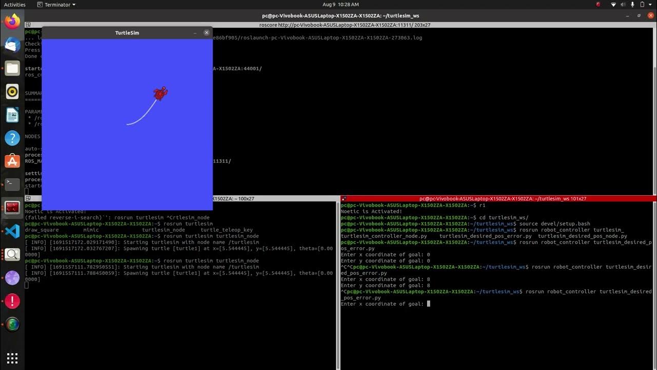Image resolution: width=657 pixels, height=370 pixels.
Task: Click 'turtle_teleop_key' completion text
Action: click(x=227, y=230)
